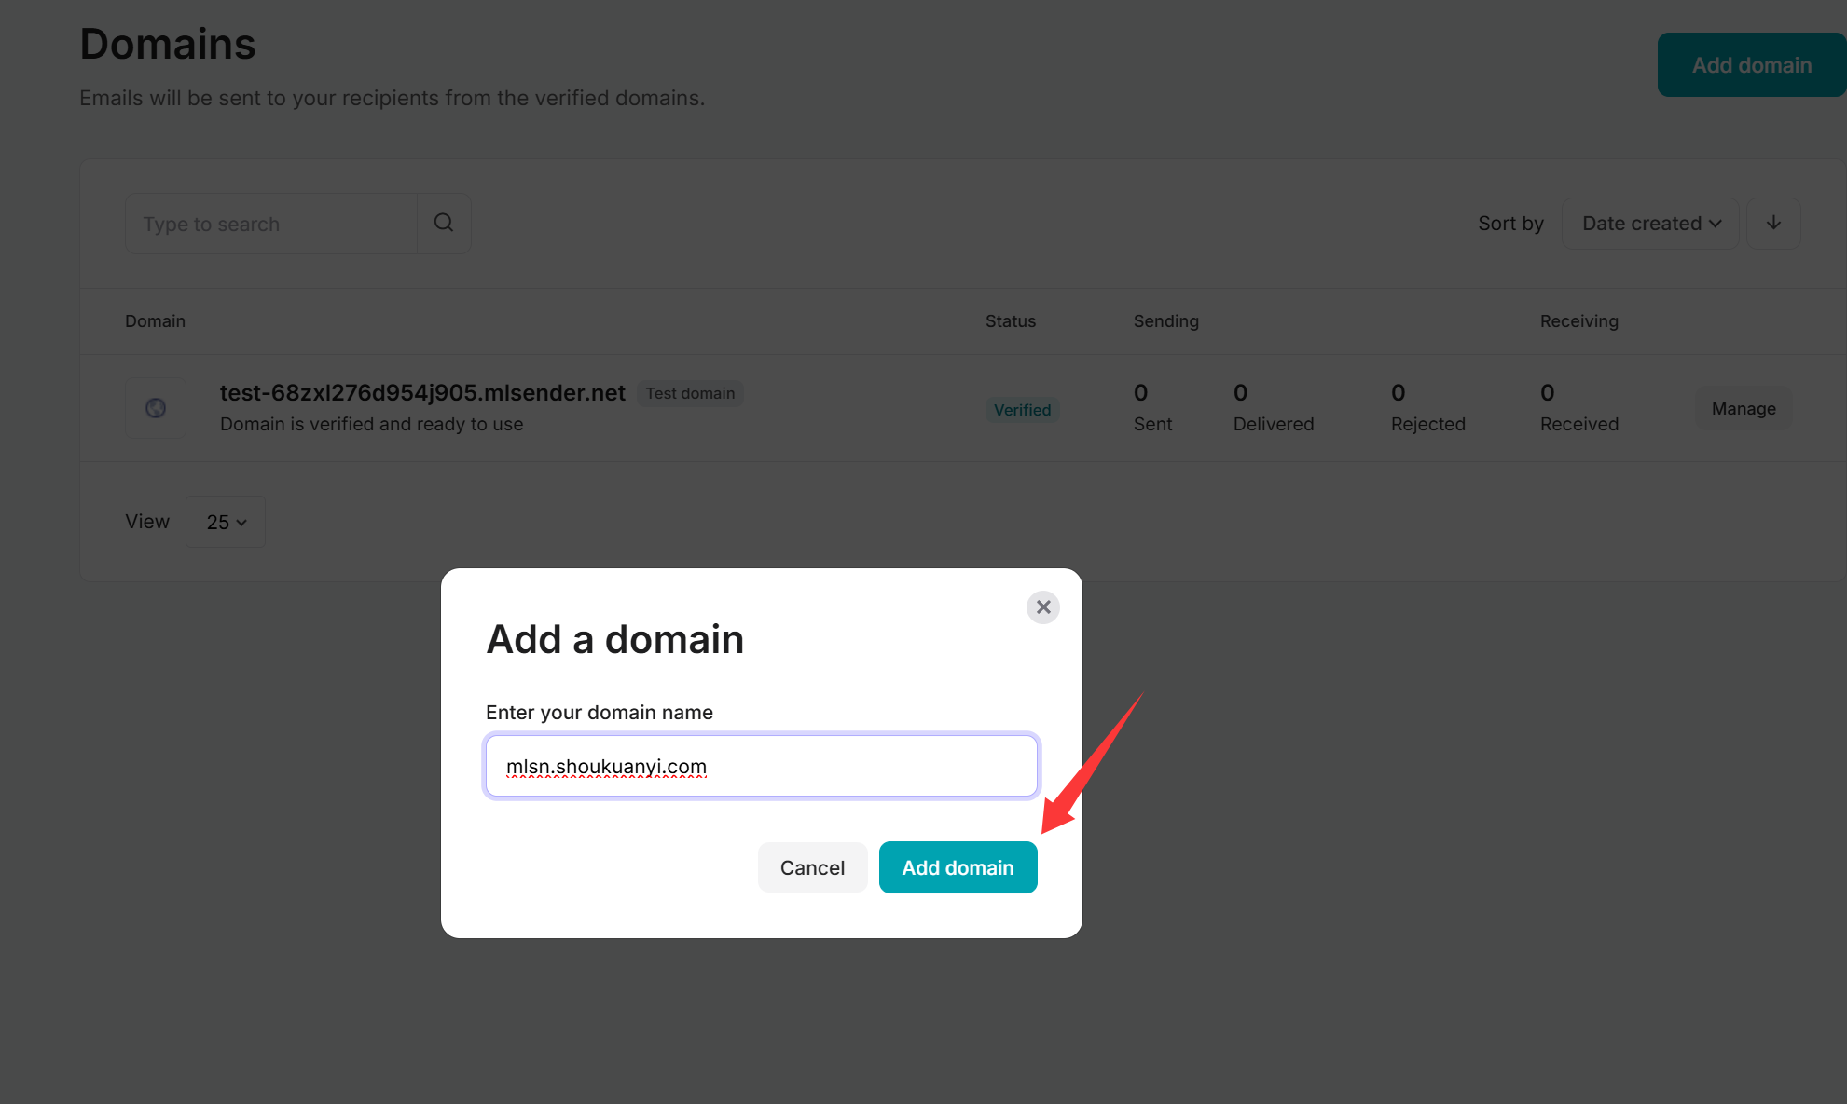This screenshot has height=1104, width=1847.
Task: Click the search magnifier icon
Action: [x=444, y=224]
